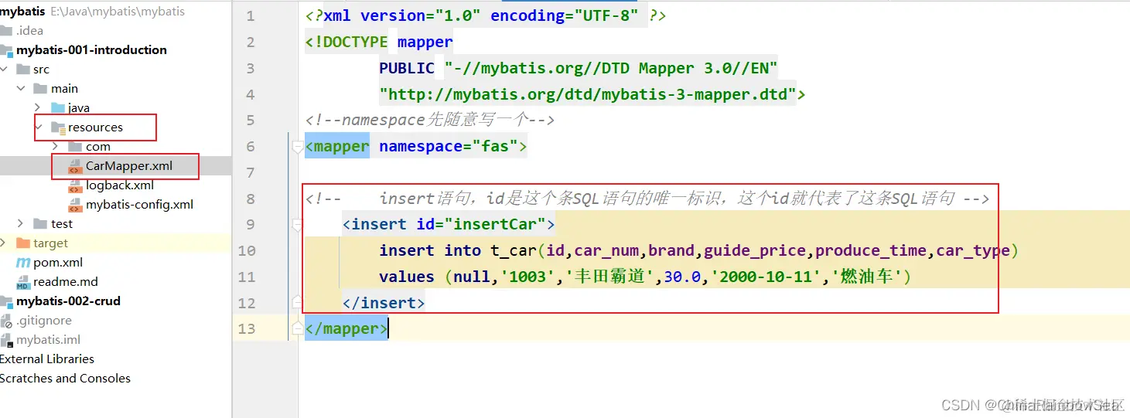Click produce_time in the column list
The width and height of the screenshot is (1130, 418).
tap(871, 250)
